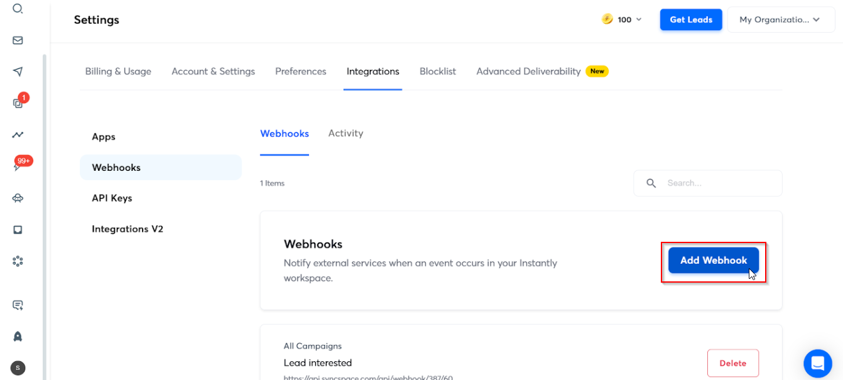
Task: Delete the Lead interested webhook
Action: pyautogui.click(x=732, y=363)
